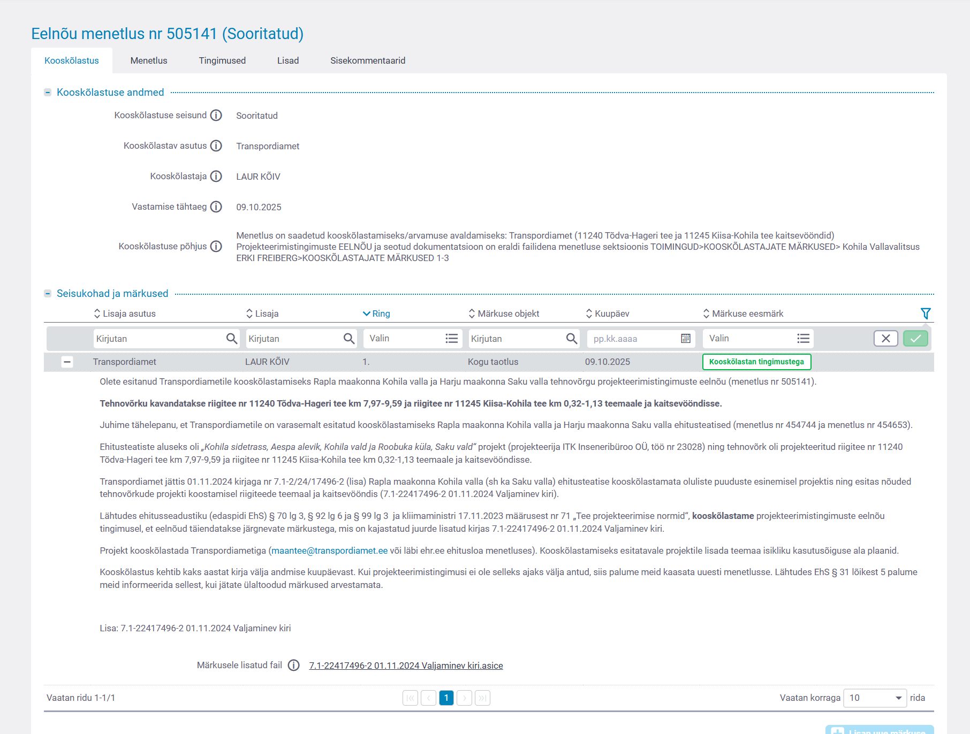Image resolution: width=970 pixels, height=734 pixels.
Task: Collapse the Seisukohad ja märkused section
Action: 48,294
